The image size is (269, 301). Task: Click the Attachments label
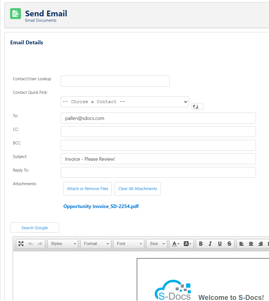(x=25, y=184)
